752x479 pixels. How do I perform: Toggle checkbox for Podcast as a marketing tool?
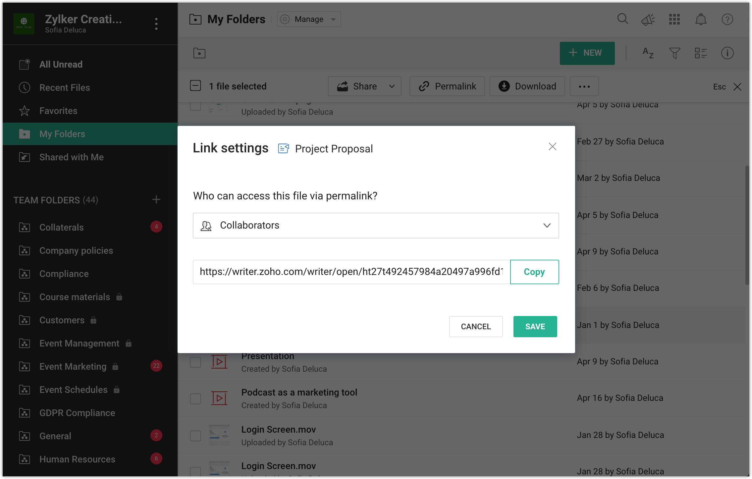tap(195, 399)
